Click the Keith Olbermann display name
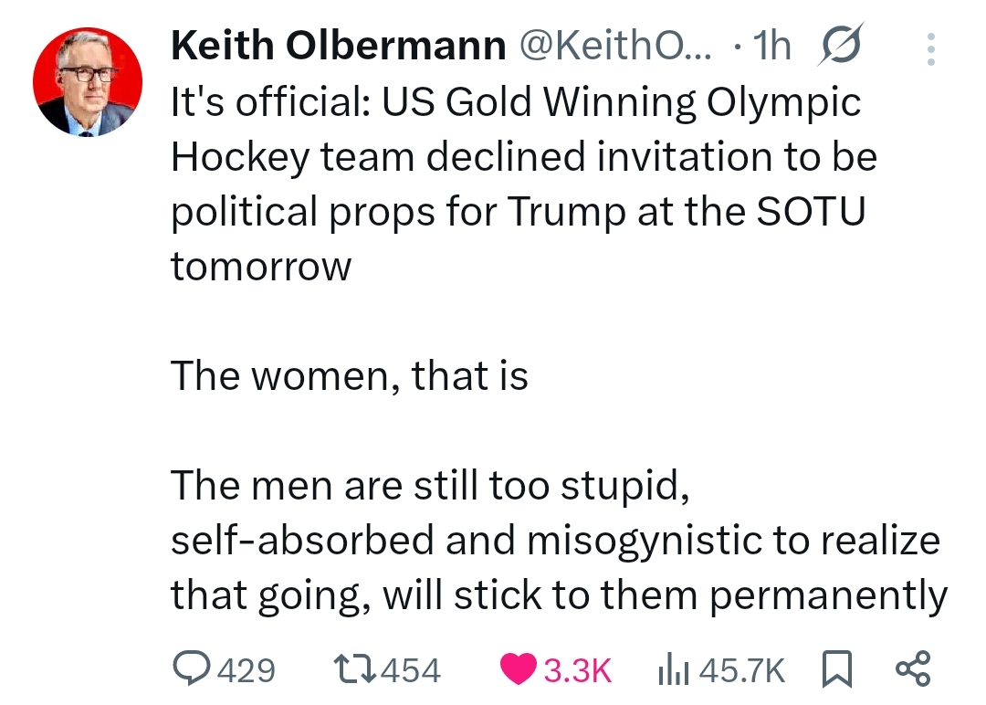The image size is (986, 705). point(338,46)
